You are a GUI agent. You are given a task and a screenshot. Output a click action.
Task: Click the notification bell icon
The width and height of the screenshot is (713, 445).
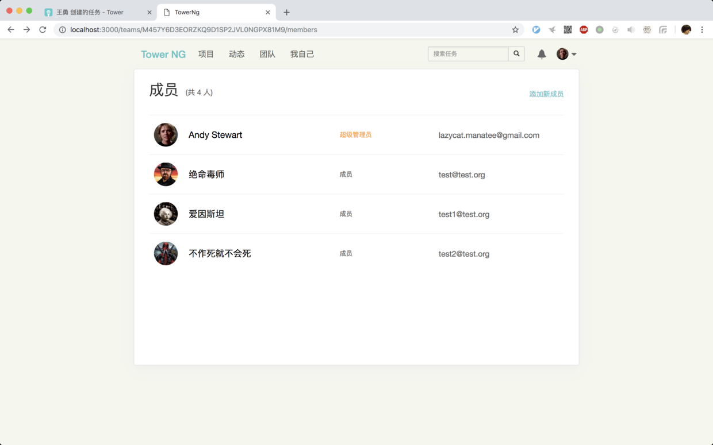click(x=542, y=54)
